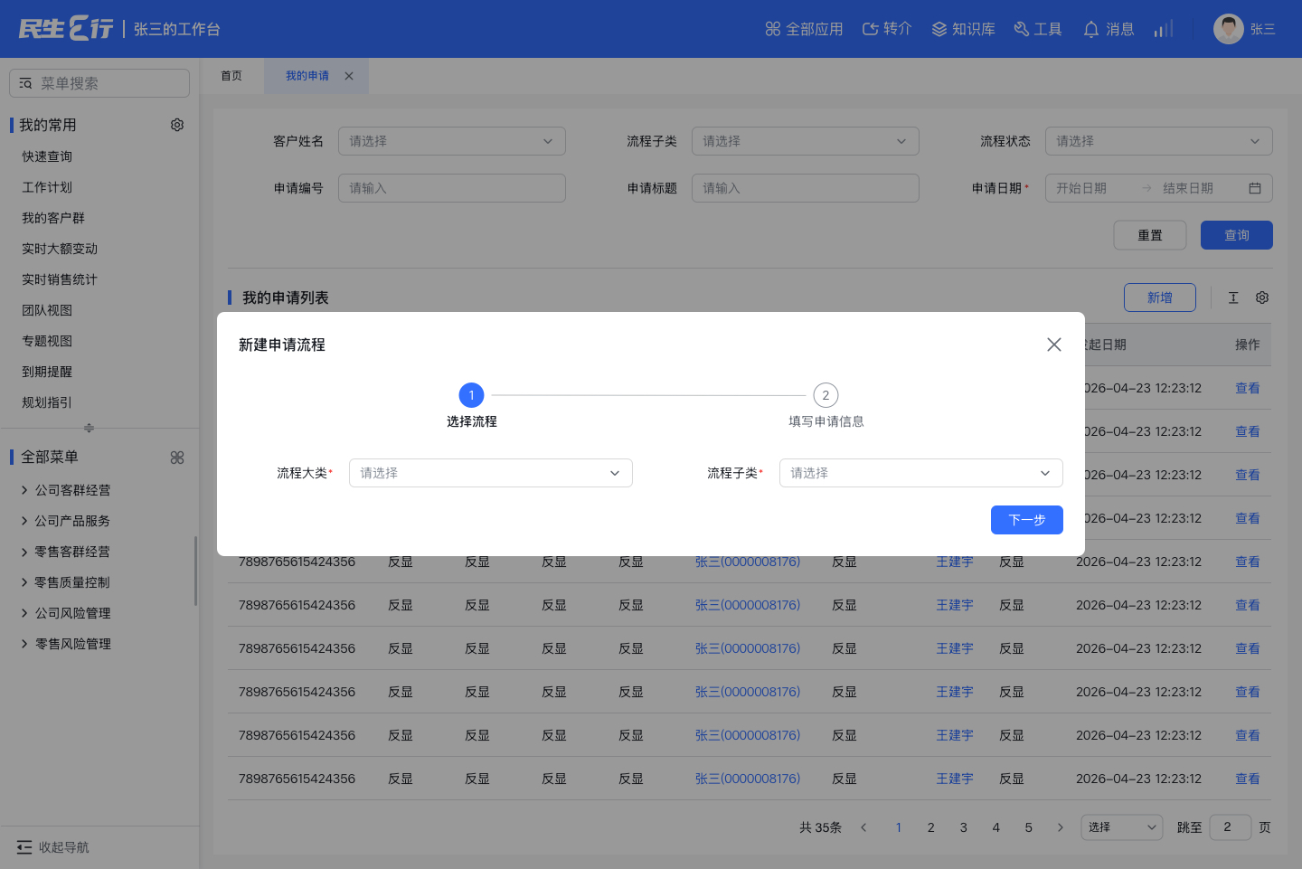The image size is (1302, 869).
Task: Click the settings gear beside 我的常用
Action: coord(177,125)
